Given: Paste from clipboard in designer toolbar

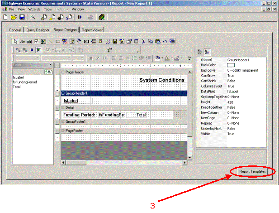Looking at the screenshot, I should click(158, 41).
